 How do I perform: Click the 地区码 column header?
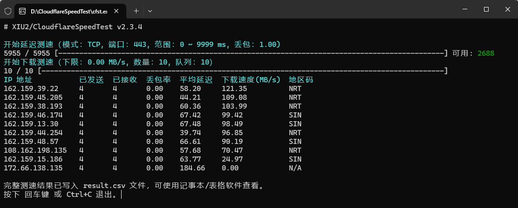(x=301, y=80)
